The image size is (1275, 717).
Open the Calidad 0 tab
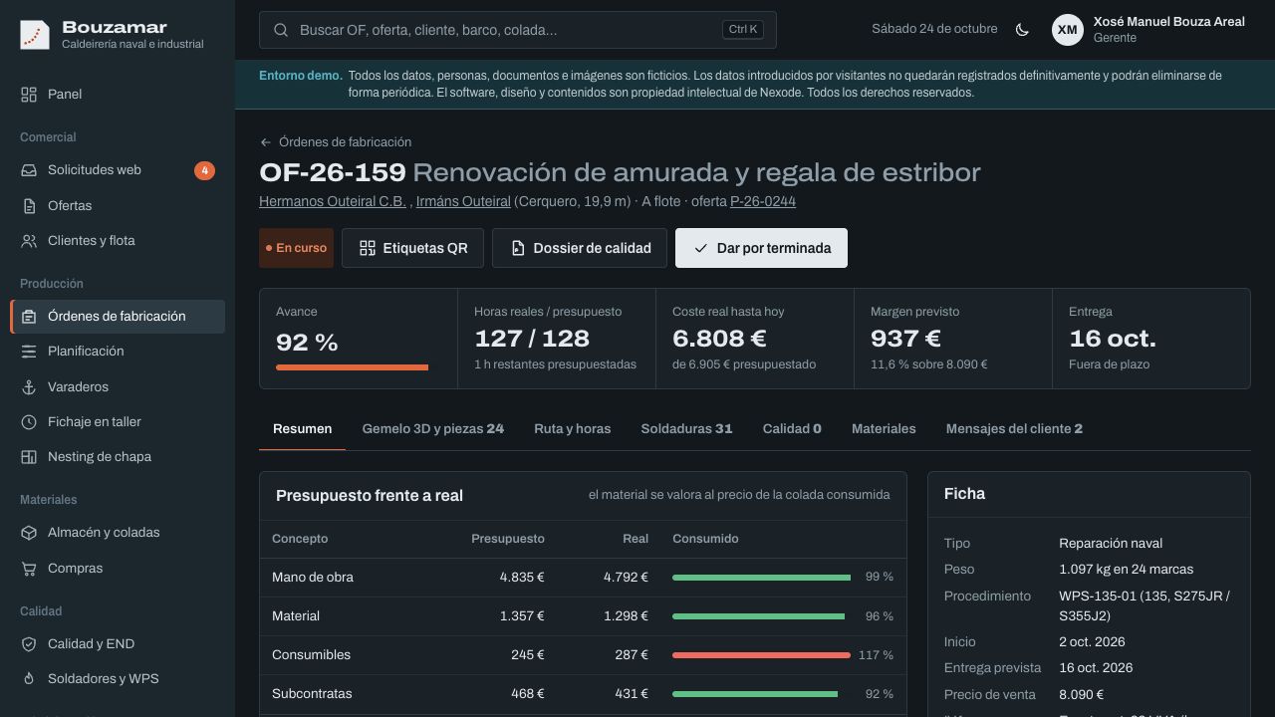pyautogui.click(x=792, y=429)
